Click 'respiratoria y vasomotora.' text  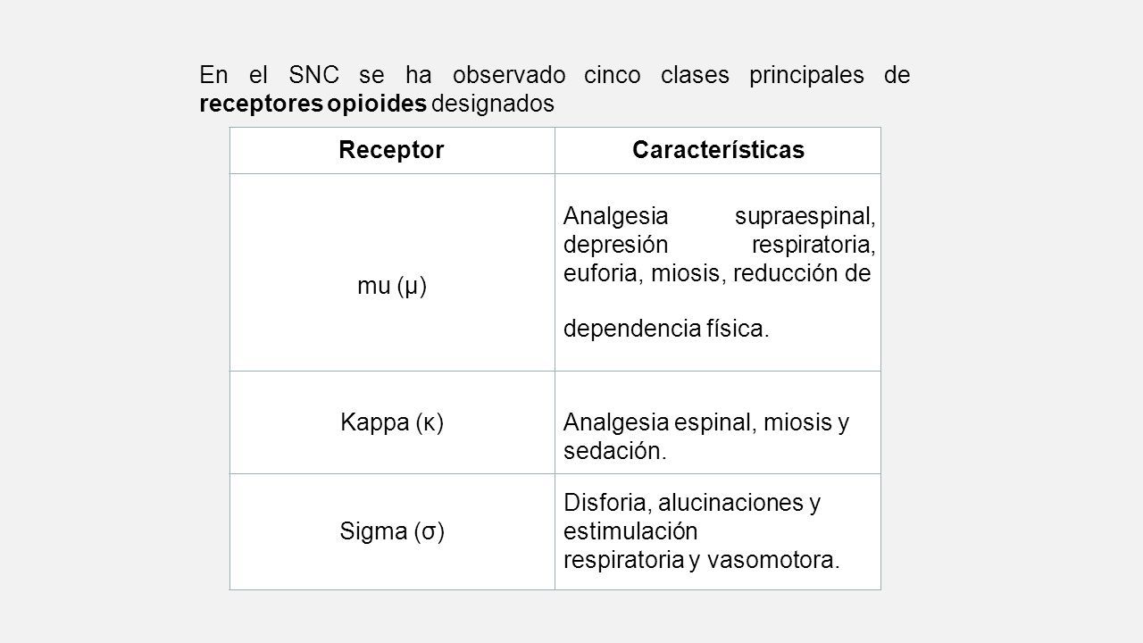click(x=702, y=561)
